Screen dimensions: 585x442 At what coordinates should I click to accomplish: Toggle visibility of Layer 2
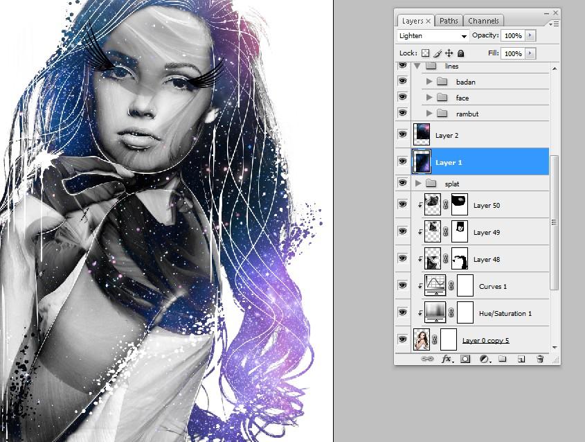402,134
